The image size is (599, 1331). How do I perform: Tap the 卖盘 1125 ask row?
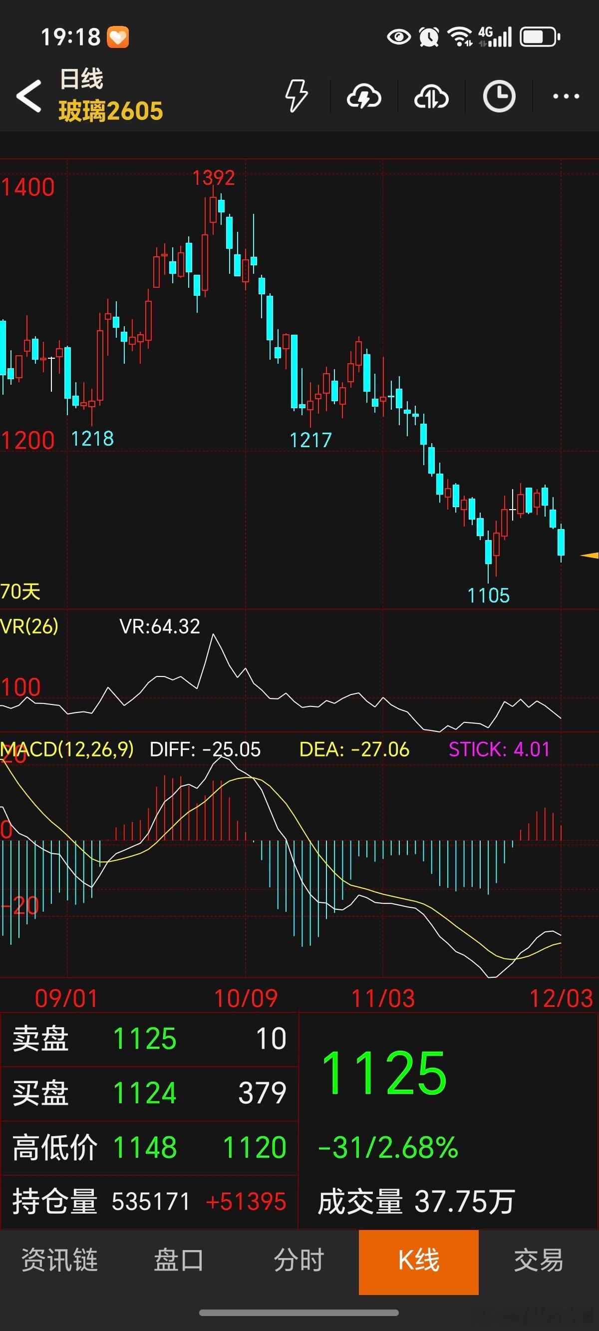click(149, 1039)
